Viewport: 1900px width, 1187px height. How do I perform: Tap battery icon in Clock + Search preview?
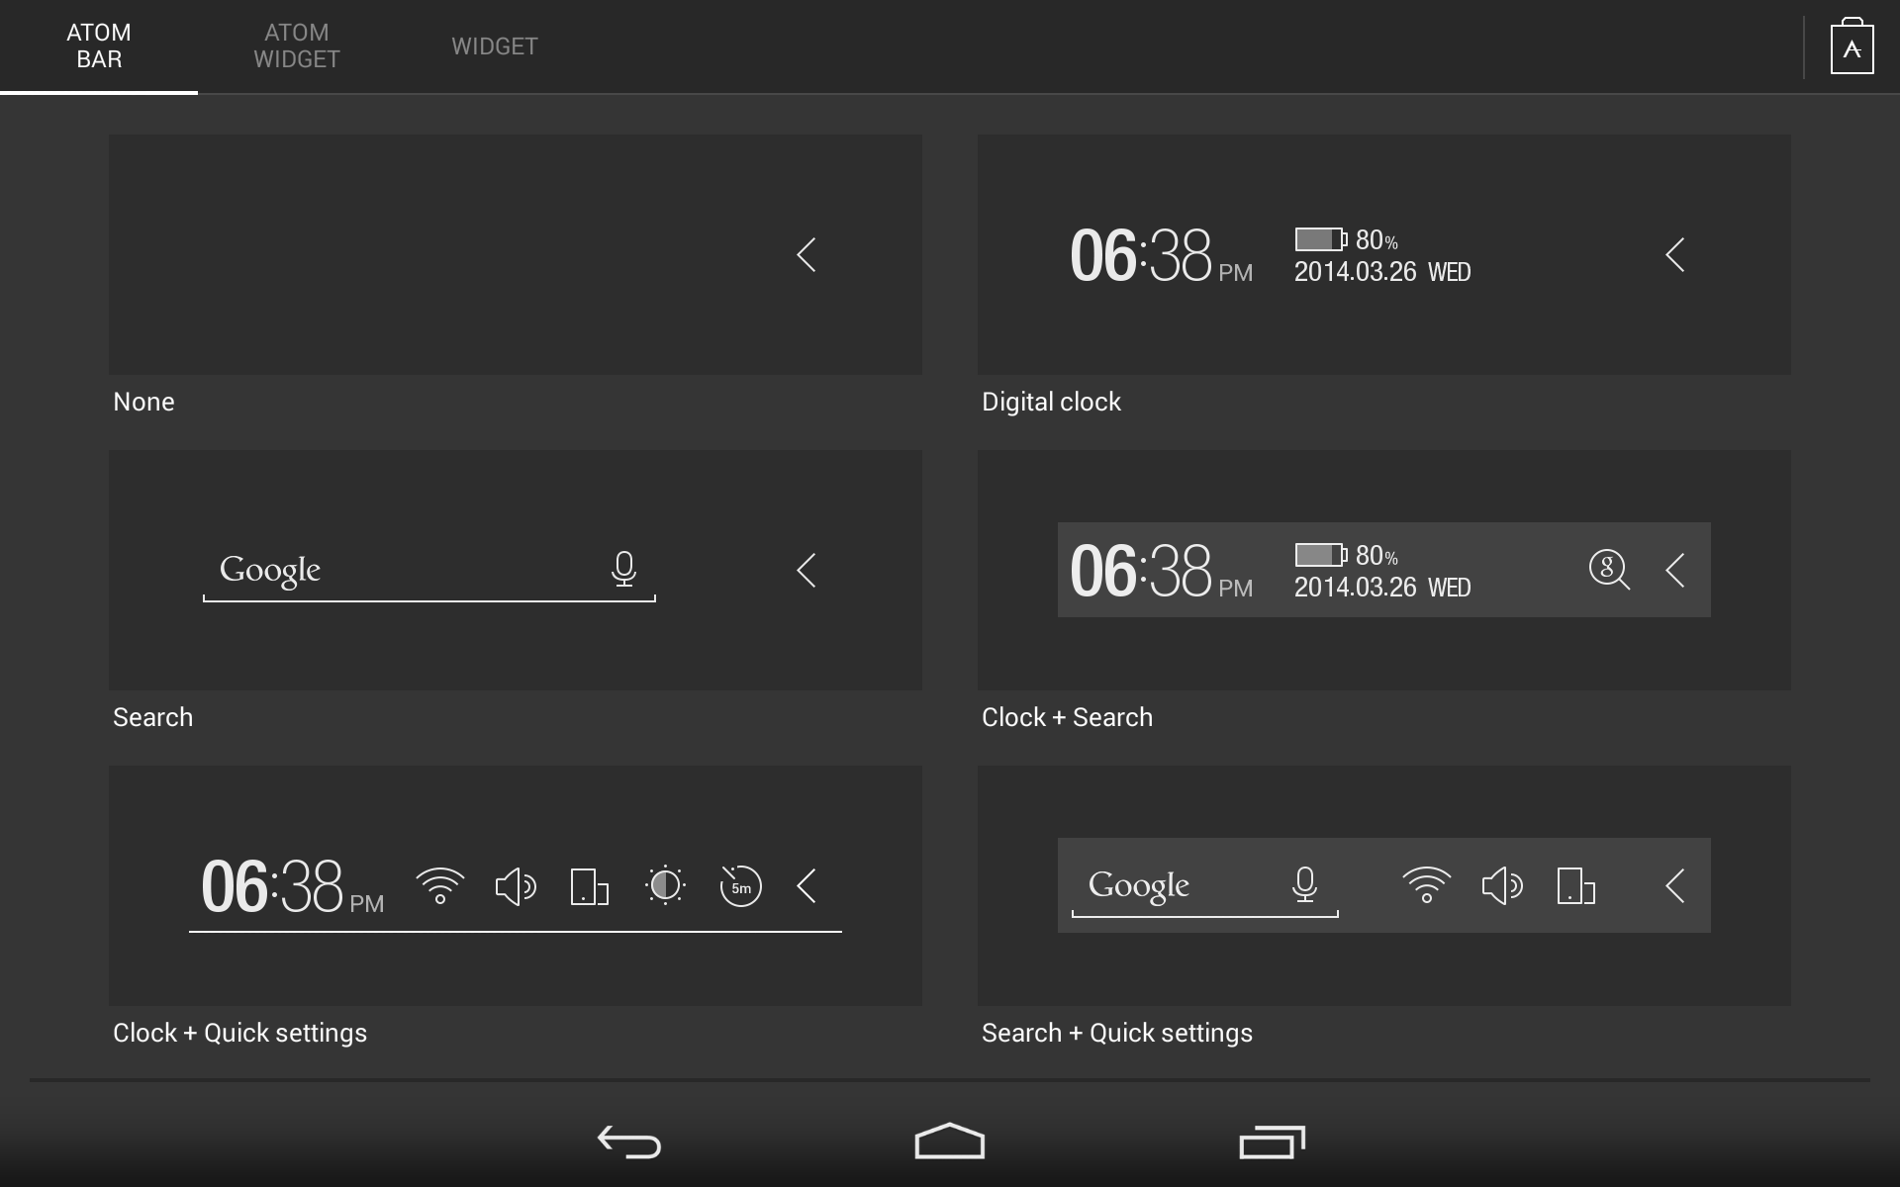pos(1321,555)
